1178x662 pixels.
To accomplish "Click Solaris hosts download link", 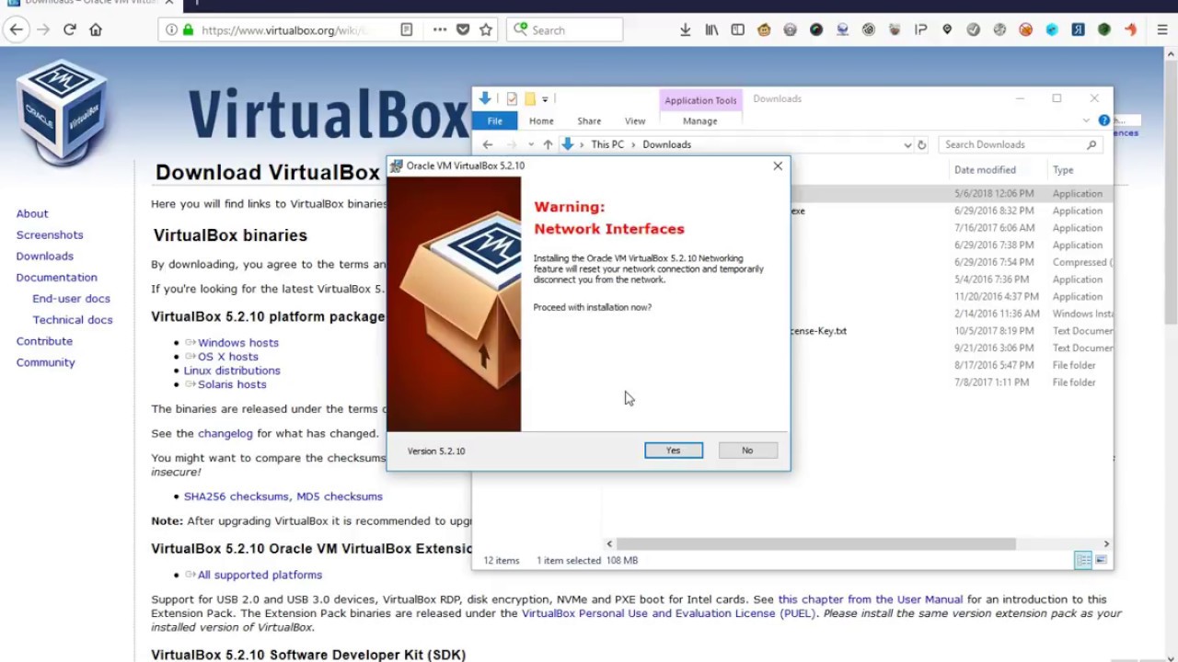I will [x=232, y=383].
